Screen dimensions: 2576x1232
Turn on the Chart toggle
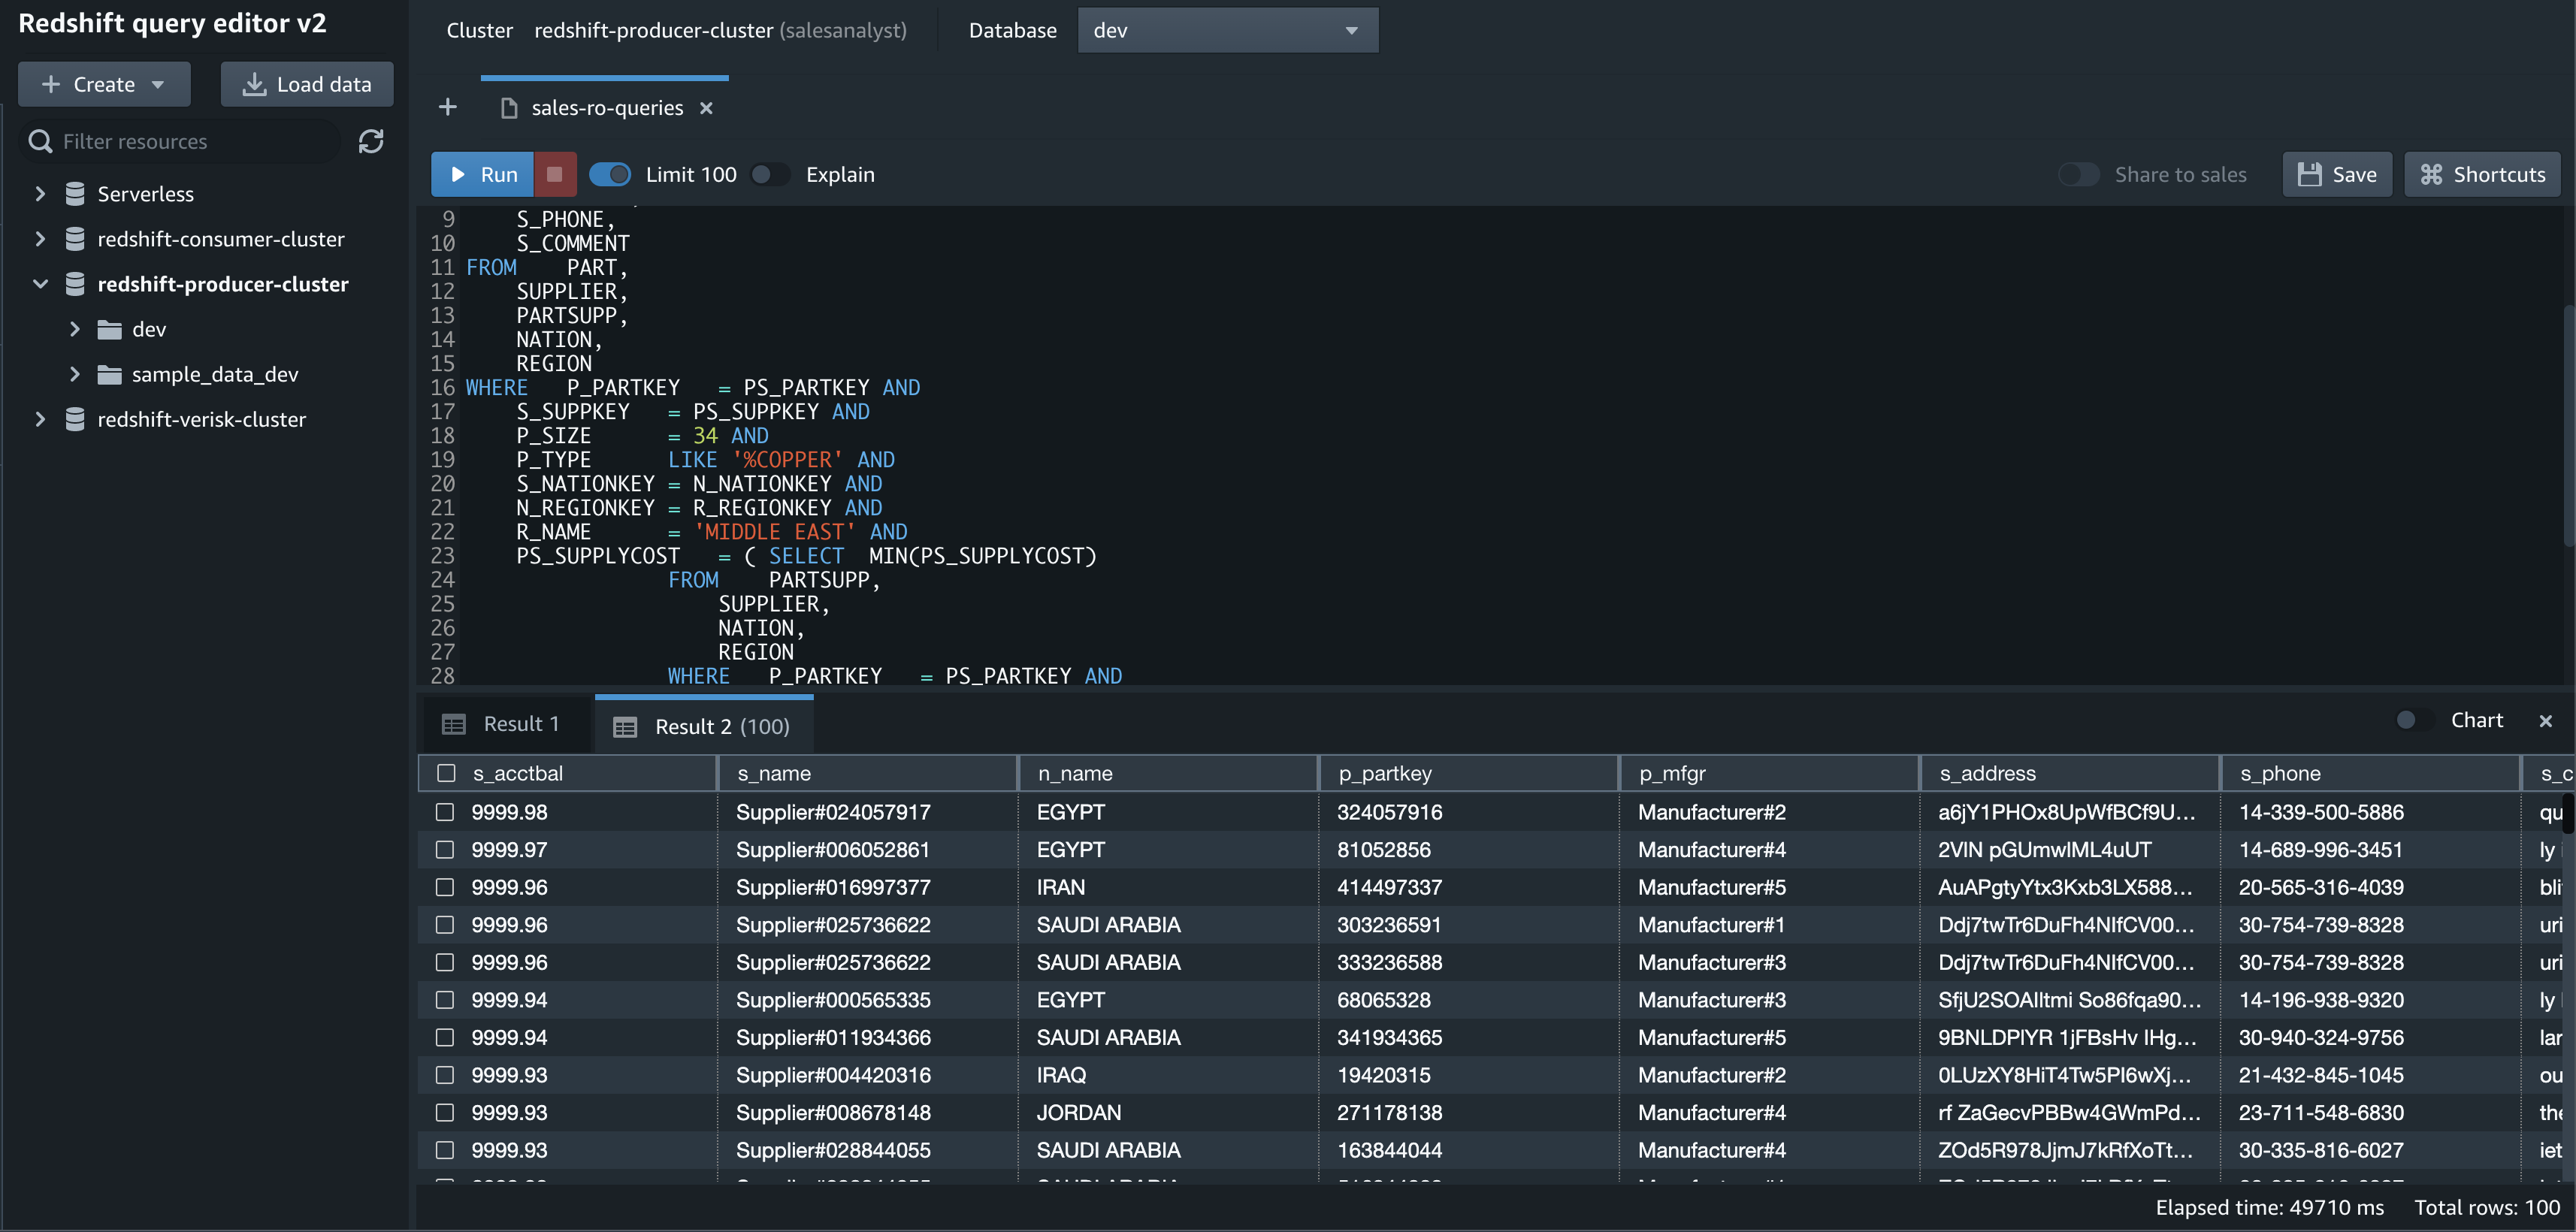pos(2413,720)
